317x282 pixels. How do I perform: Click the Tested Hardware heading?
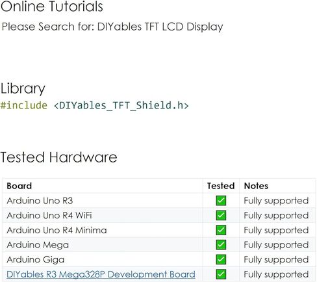[58, 157]
